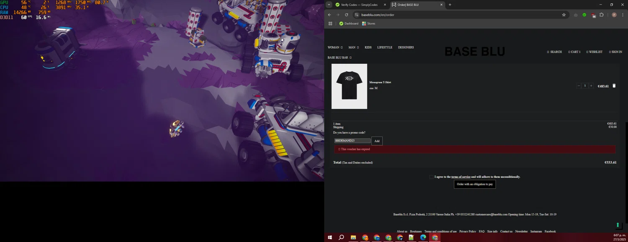Viewport: 628px width, 242px height.
Task: Open the tab search dropdown in Chrome
Action: (329, 5)
